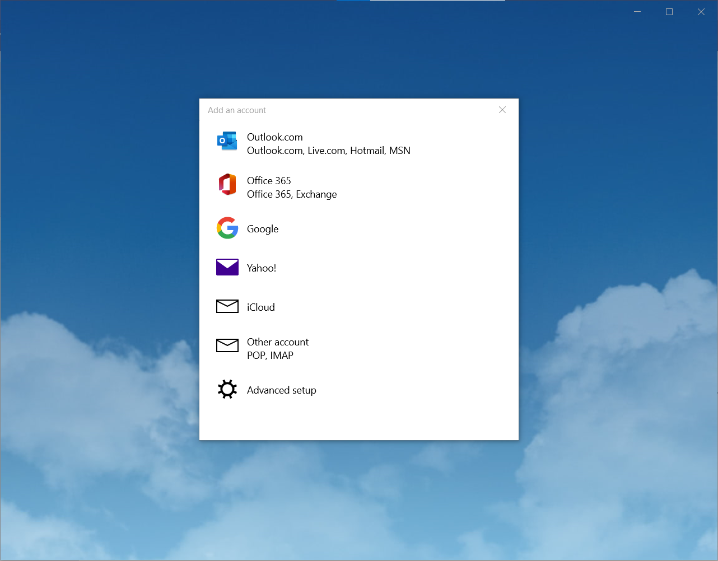Click the iCloud envelope icon
This screenshot has width=718, height=561.
[x=227, y=306]
